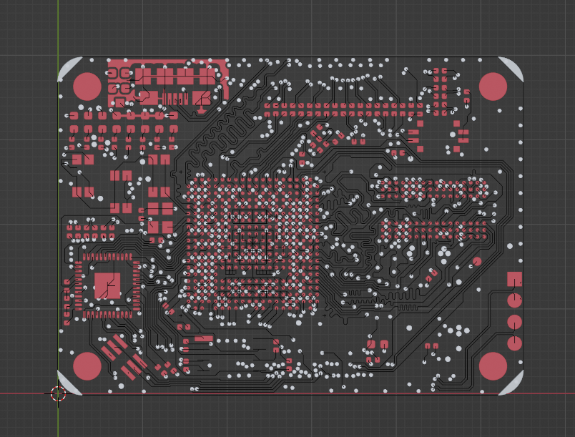Pick the white bottom-left board corner piece
Image resolution: width=575 pixels, height=437 pixels.
66,384
